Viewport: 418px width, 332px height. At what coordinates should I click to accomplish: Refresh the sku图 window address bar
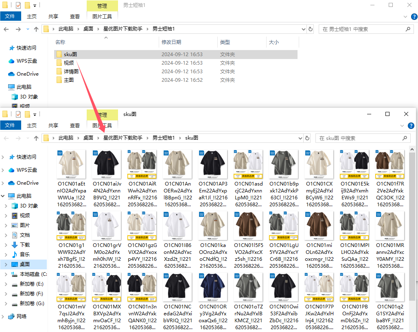[307, 138]
